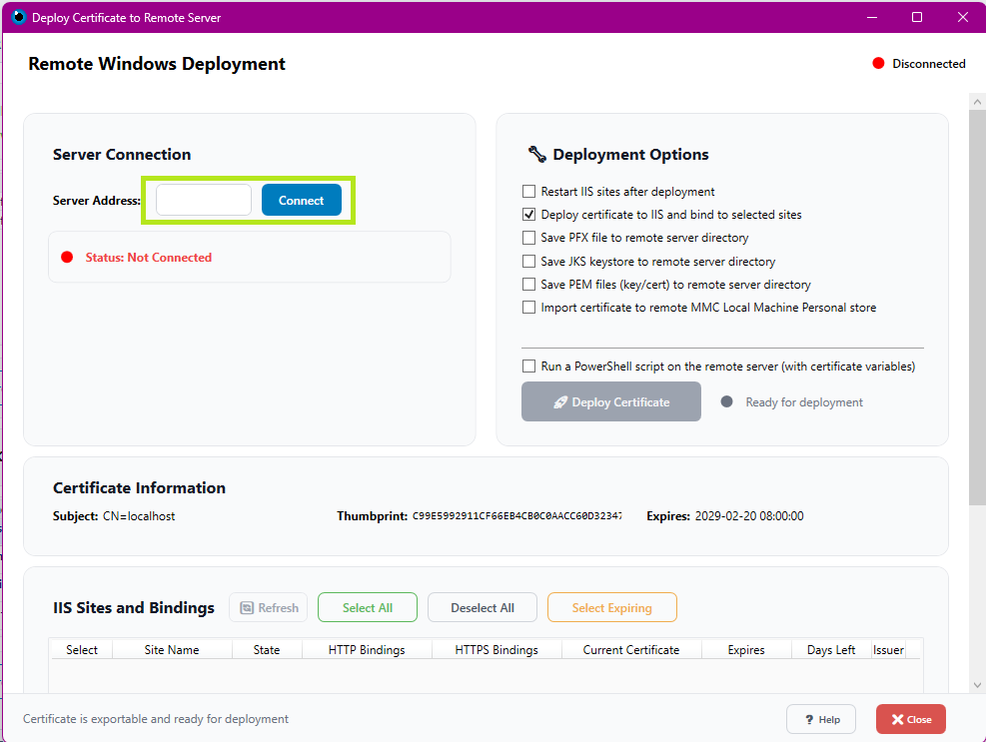Uncheck Deploy certificate to IIS and bind

point(528,215)
